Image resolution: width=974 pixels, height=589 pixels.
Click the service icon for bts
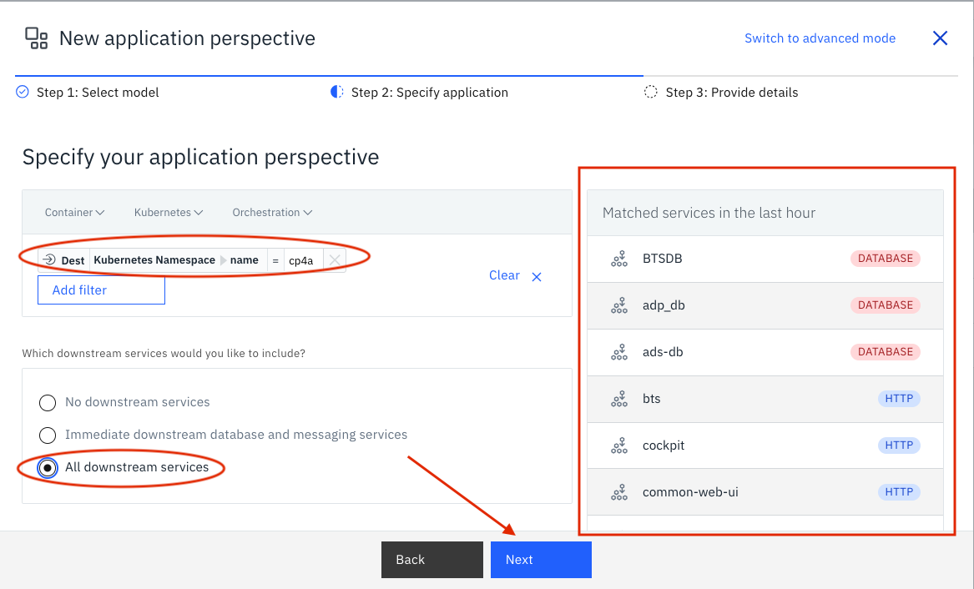click(x=619, y=399)
